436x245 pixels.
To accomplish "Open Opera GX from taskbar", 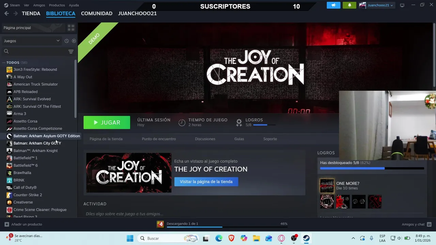I will pos(281,238).
